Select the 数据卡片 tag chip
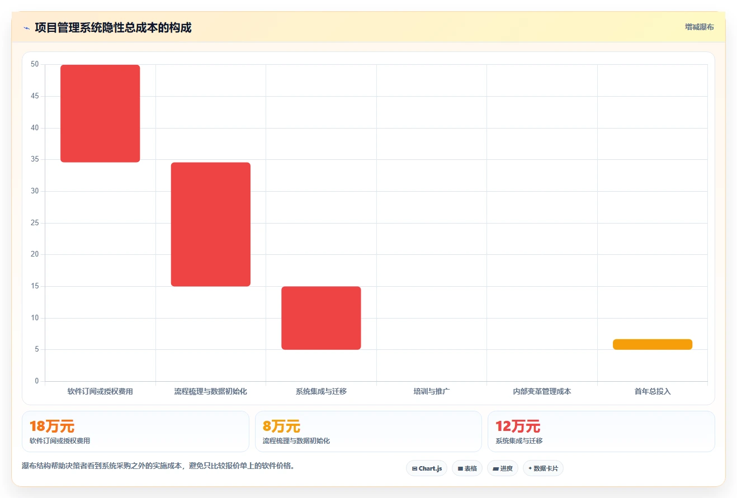737x498 pixels. (543, 468)
